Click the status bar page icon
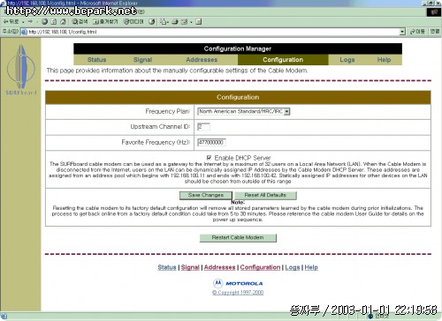The image size is (442, 321). [x=4, y=317]
